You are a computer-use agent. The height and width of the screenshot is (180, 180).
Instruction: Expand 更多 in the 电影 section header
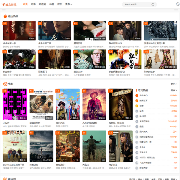coord(174,84)
